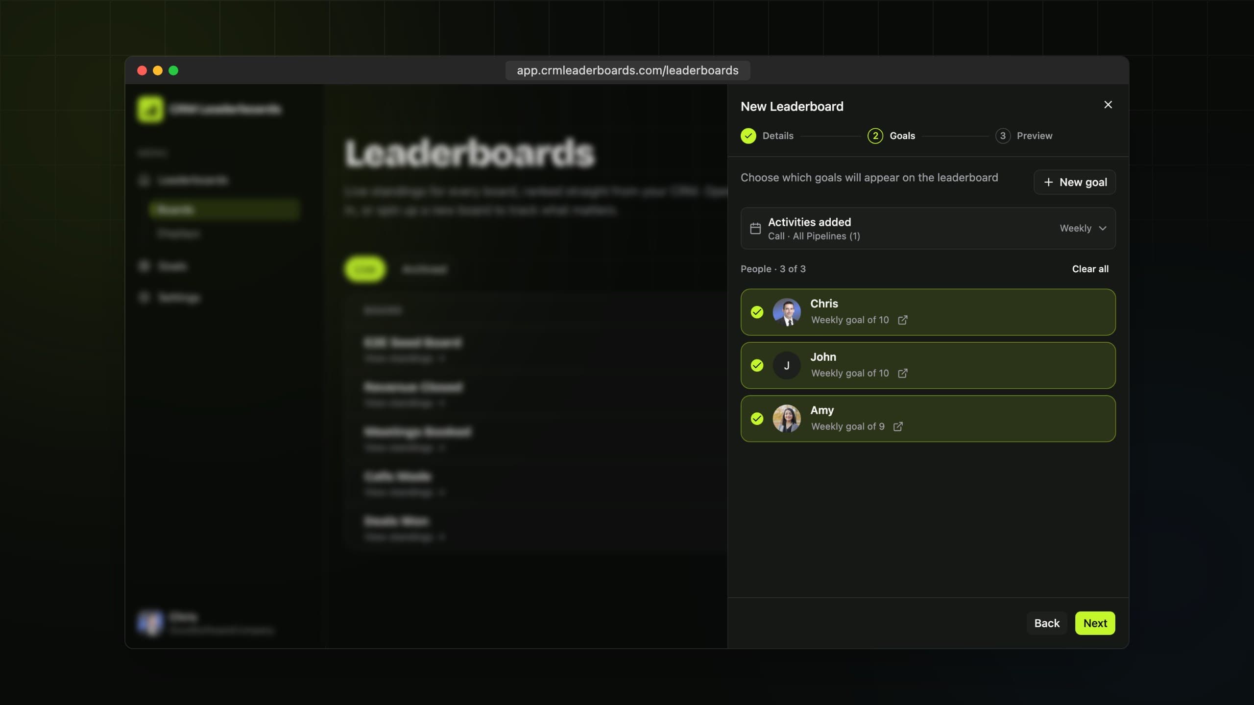
Task: Click the green Details checkmark icon
Action: click(x=748, y=136)
